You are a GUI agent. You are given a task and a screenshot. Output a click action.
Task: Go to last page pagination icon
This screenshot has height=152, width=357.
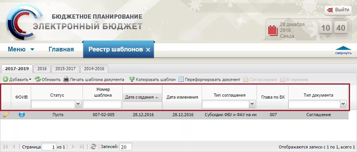82,147
